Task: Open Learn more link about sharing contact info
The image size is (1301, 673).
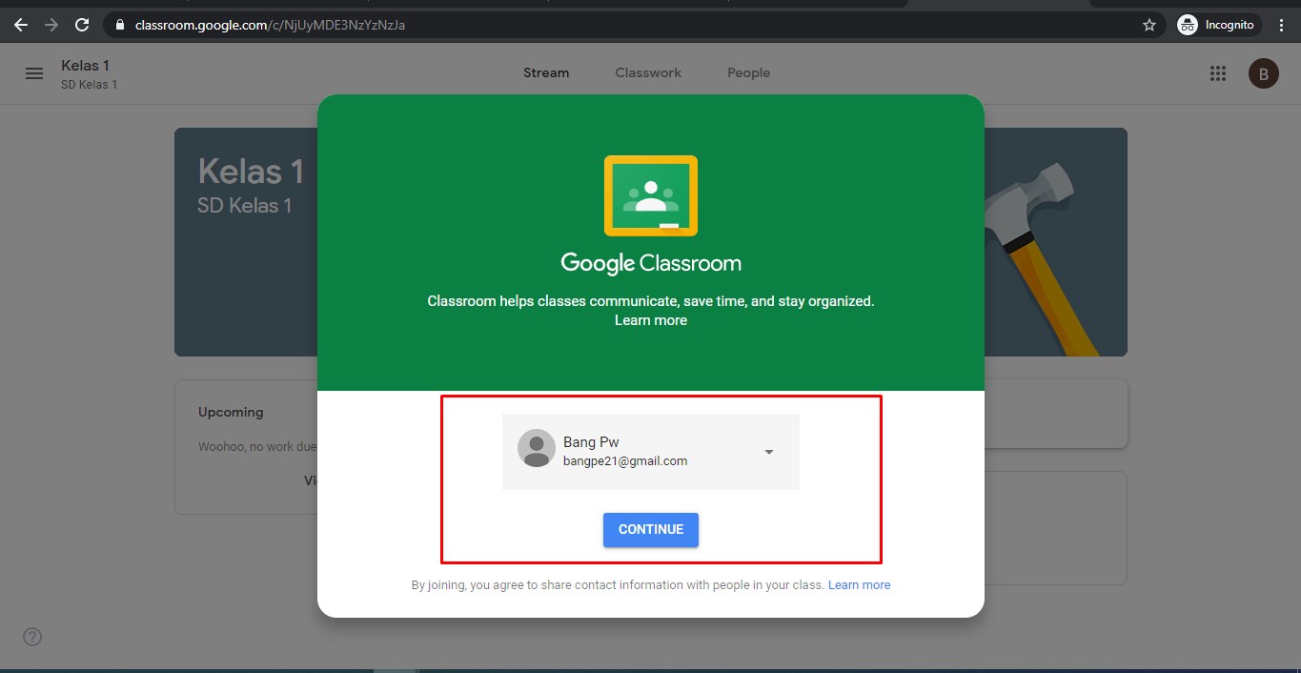Action: pyautogui.click(x=859, y=585)
